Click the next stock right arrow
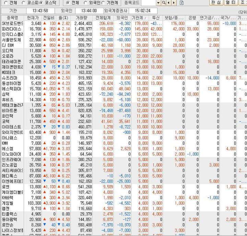247x236 pixels. pyautogui.click(x=174, y=3)
